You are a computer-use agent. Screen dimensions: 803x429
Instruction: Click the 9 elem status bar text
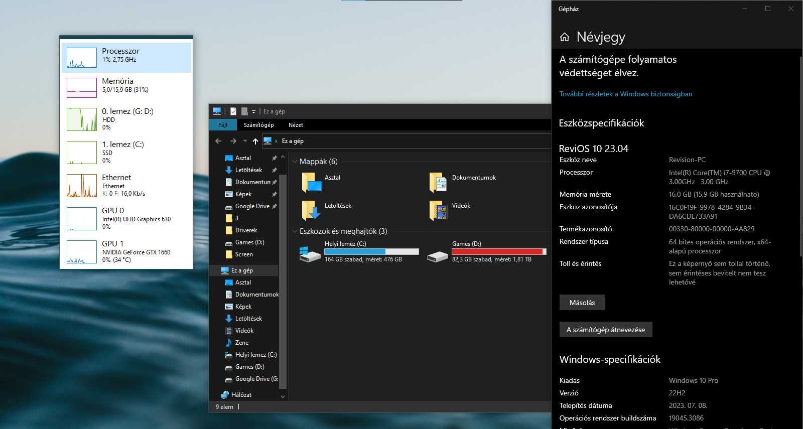[x=224, y=407]
